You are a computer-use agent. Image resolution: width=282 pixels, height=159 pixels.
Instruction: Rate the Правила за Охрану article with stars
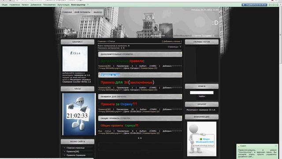177,109
